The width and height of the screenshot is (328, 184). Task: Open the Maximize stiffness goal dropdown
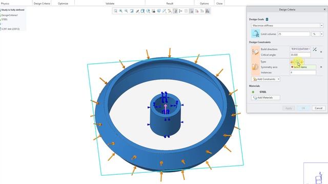click(x=321, y=26)
